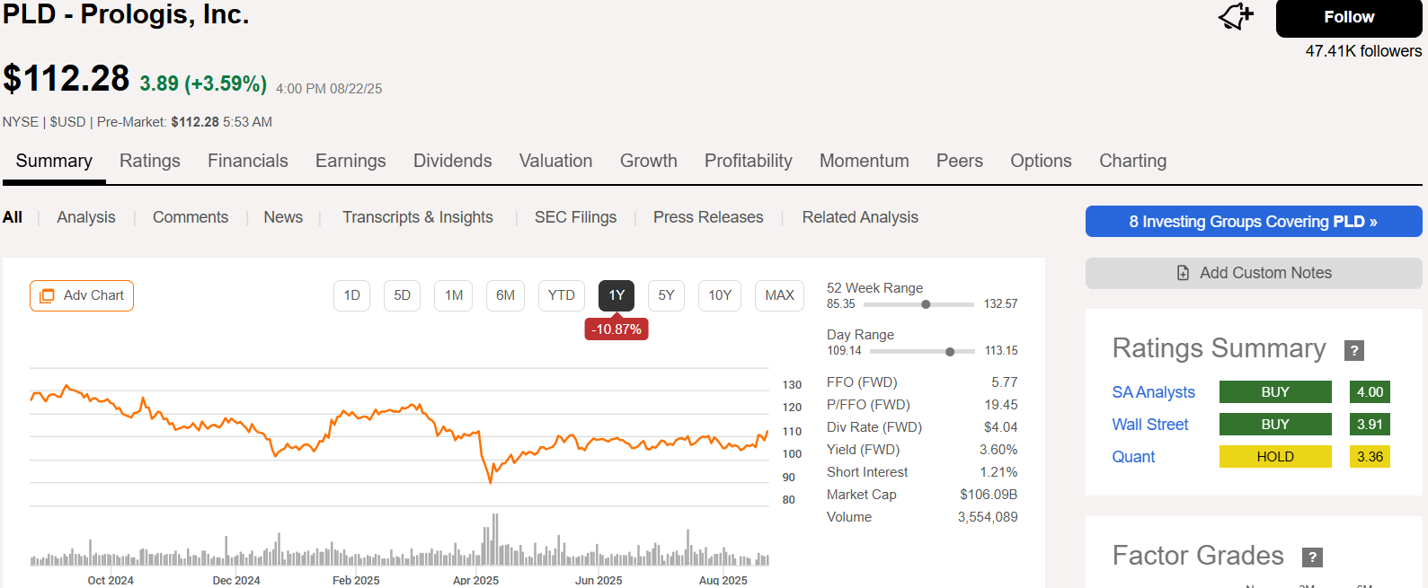Filter content by News
This screenshot has height=588, width=1428.
[x=283, y=217]
